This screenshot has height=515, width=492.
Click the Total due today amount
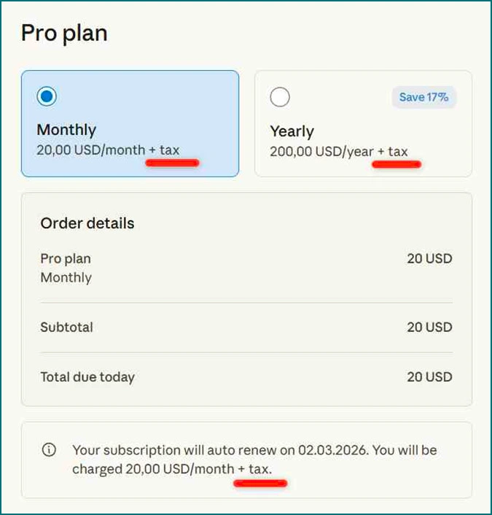[429, 377]
